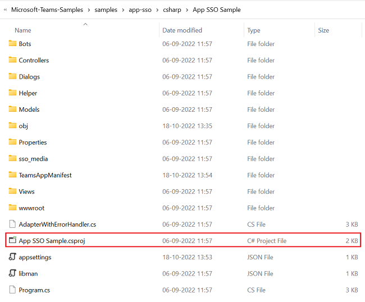
Task: Click the wwwroot folder icon
Action: [12, 207]
